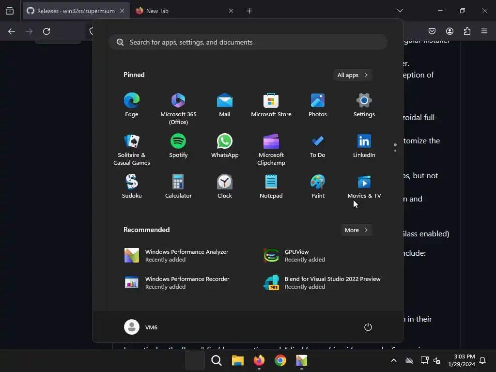
Task: Launch the To Do app
Action: (318, 146)
